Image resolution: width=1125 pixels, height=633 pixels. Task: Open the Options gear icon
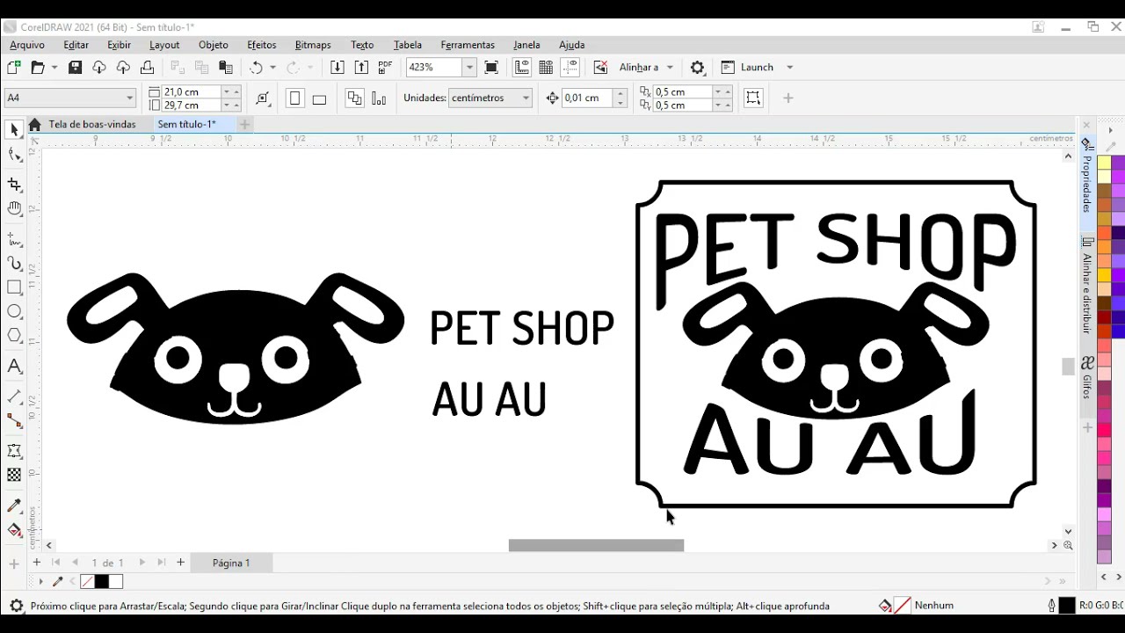tap(697, 67)
